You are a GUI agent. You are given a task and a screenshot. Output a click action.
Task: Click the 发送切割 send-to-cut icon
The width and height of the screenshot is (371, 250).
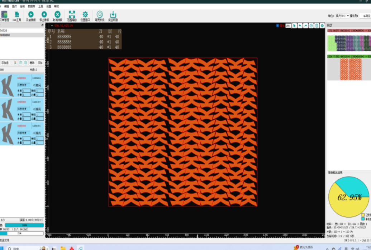point(113,15)
